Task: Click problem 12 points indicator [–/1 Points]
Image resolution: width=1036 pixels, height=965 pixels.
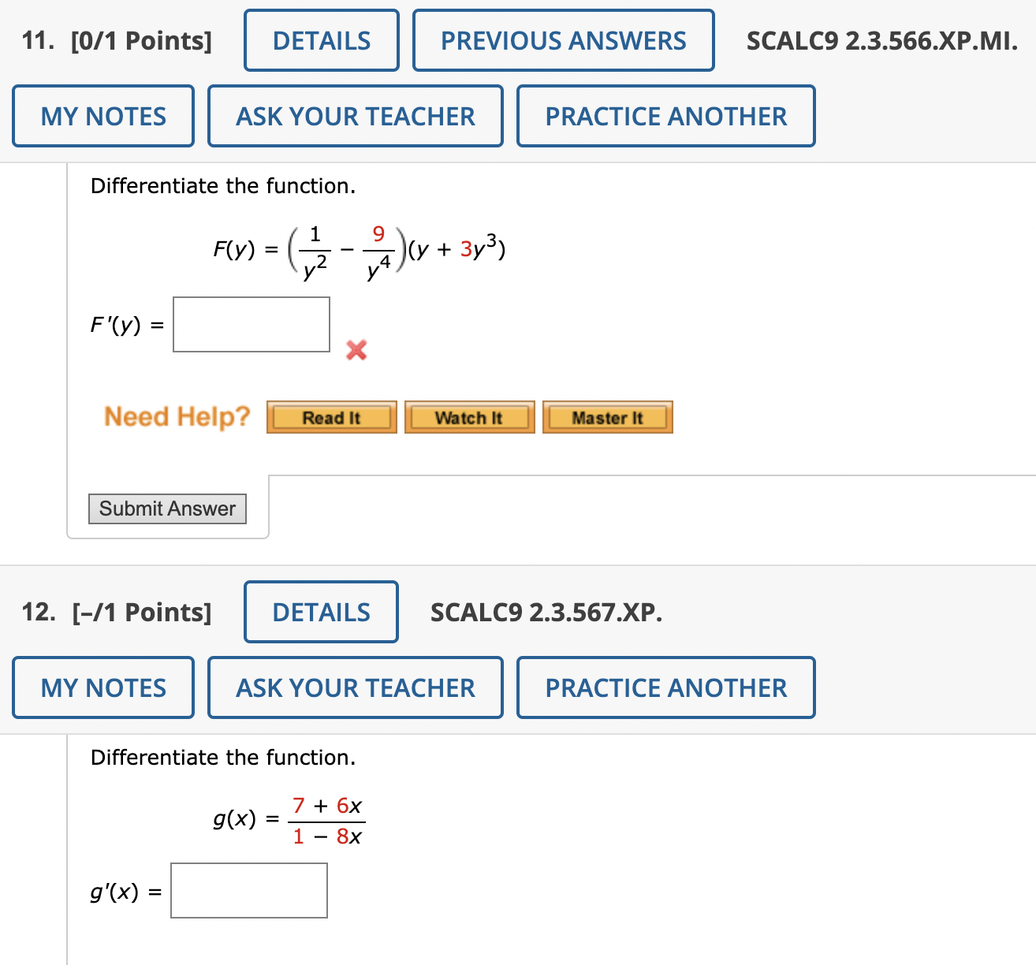Action: click(141, 612)
